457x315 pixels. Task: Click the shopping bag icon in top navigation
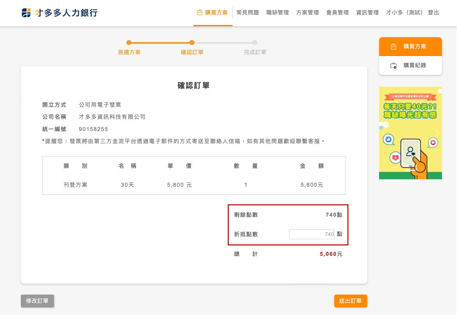coord(199,12)
